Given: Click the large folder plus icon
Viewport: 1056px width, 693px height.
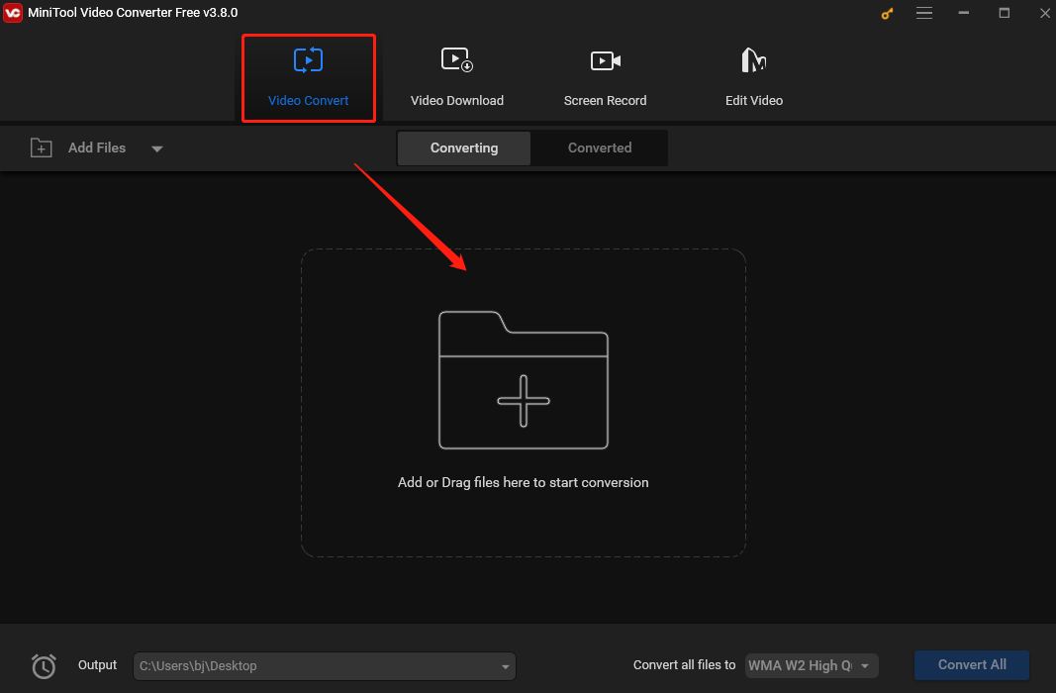Looking at the screenshot, I should tap(524, 380).
